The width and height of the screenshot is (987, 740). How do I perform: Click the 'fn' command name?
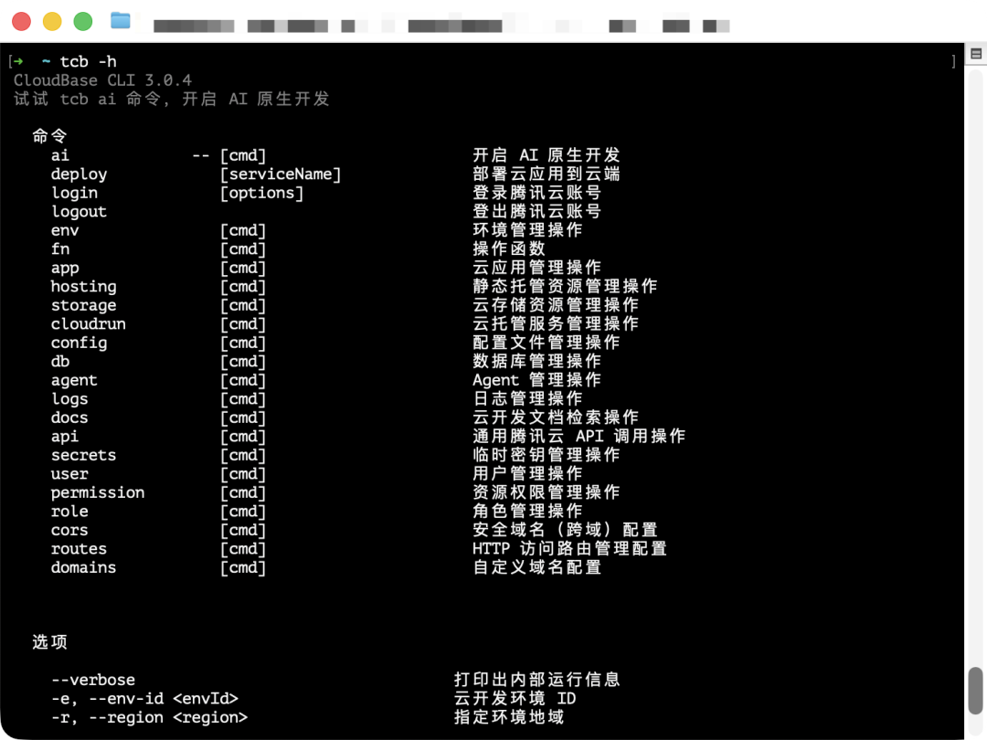(60, 249)
